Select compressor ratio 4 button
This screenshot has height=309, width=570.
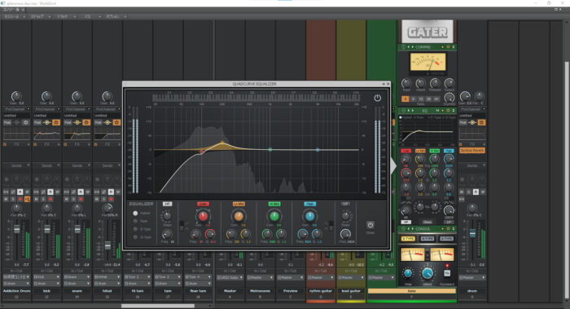point(405,99)
